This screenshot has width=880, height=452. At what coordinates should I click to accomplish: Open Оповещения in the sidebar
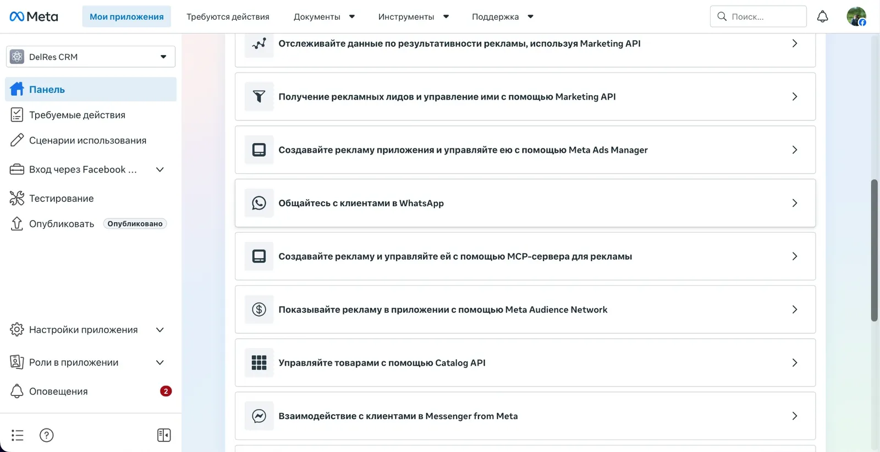[x=91, y=391]
